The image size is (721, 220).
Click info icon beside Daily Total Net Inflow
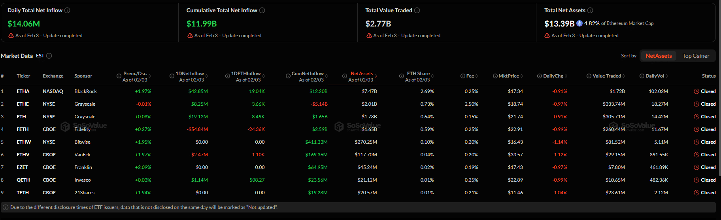67,10
